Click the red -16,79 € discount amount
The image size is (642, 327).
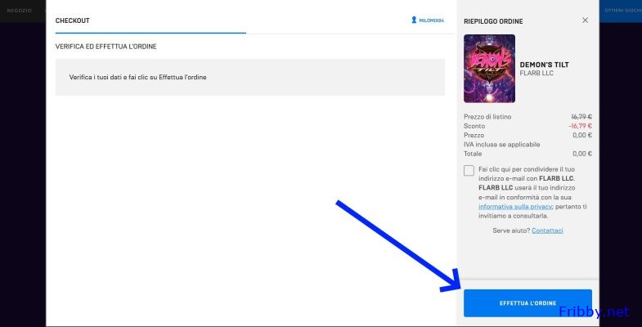pos(580,126)
